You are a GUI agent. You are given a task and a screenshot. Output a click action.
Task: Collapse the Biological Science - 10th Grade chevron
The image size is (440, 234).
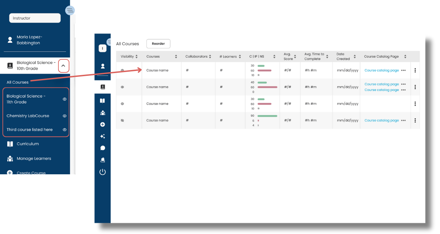tap(63, 66)
